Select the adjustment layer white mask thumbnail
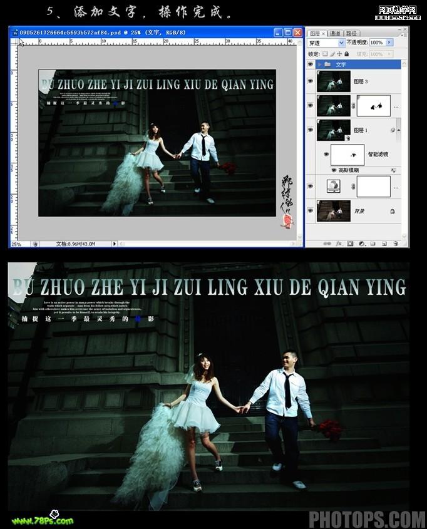 374,186
